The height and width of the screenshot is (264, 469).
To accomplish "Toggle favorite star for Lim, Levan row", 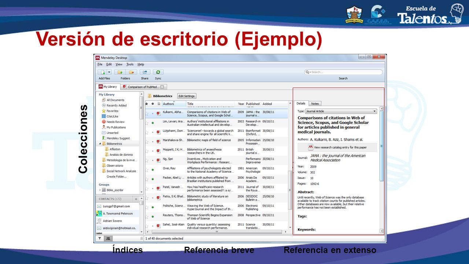I will 147,123.
